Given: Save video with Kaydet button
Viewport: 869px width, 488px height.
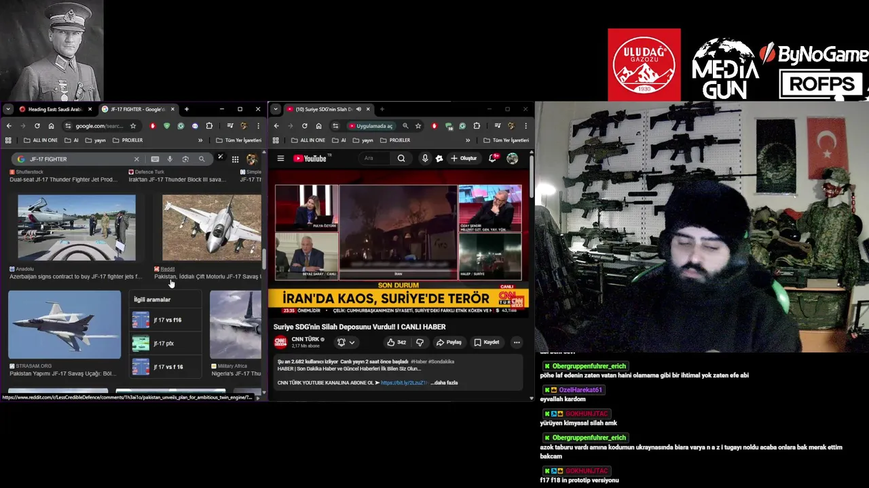Looking at the screenshot, I should coord(486,342).
